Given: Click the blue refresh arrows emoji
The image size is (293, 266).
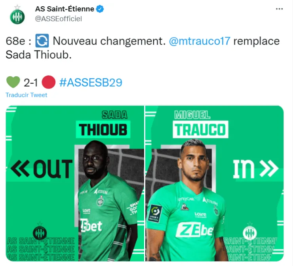Looking at the screenshot, I should [42, 41].
